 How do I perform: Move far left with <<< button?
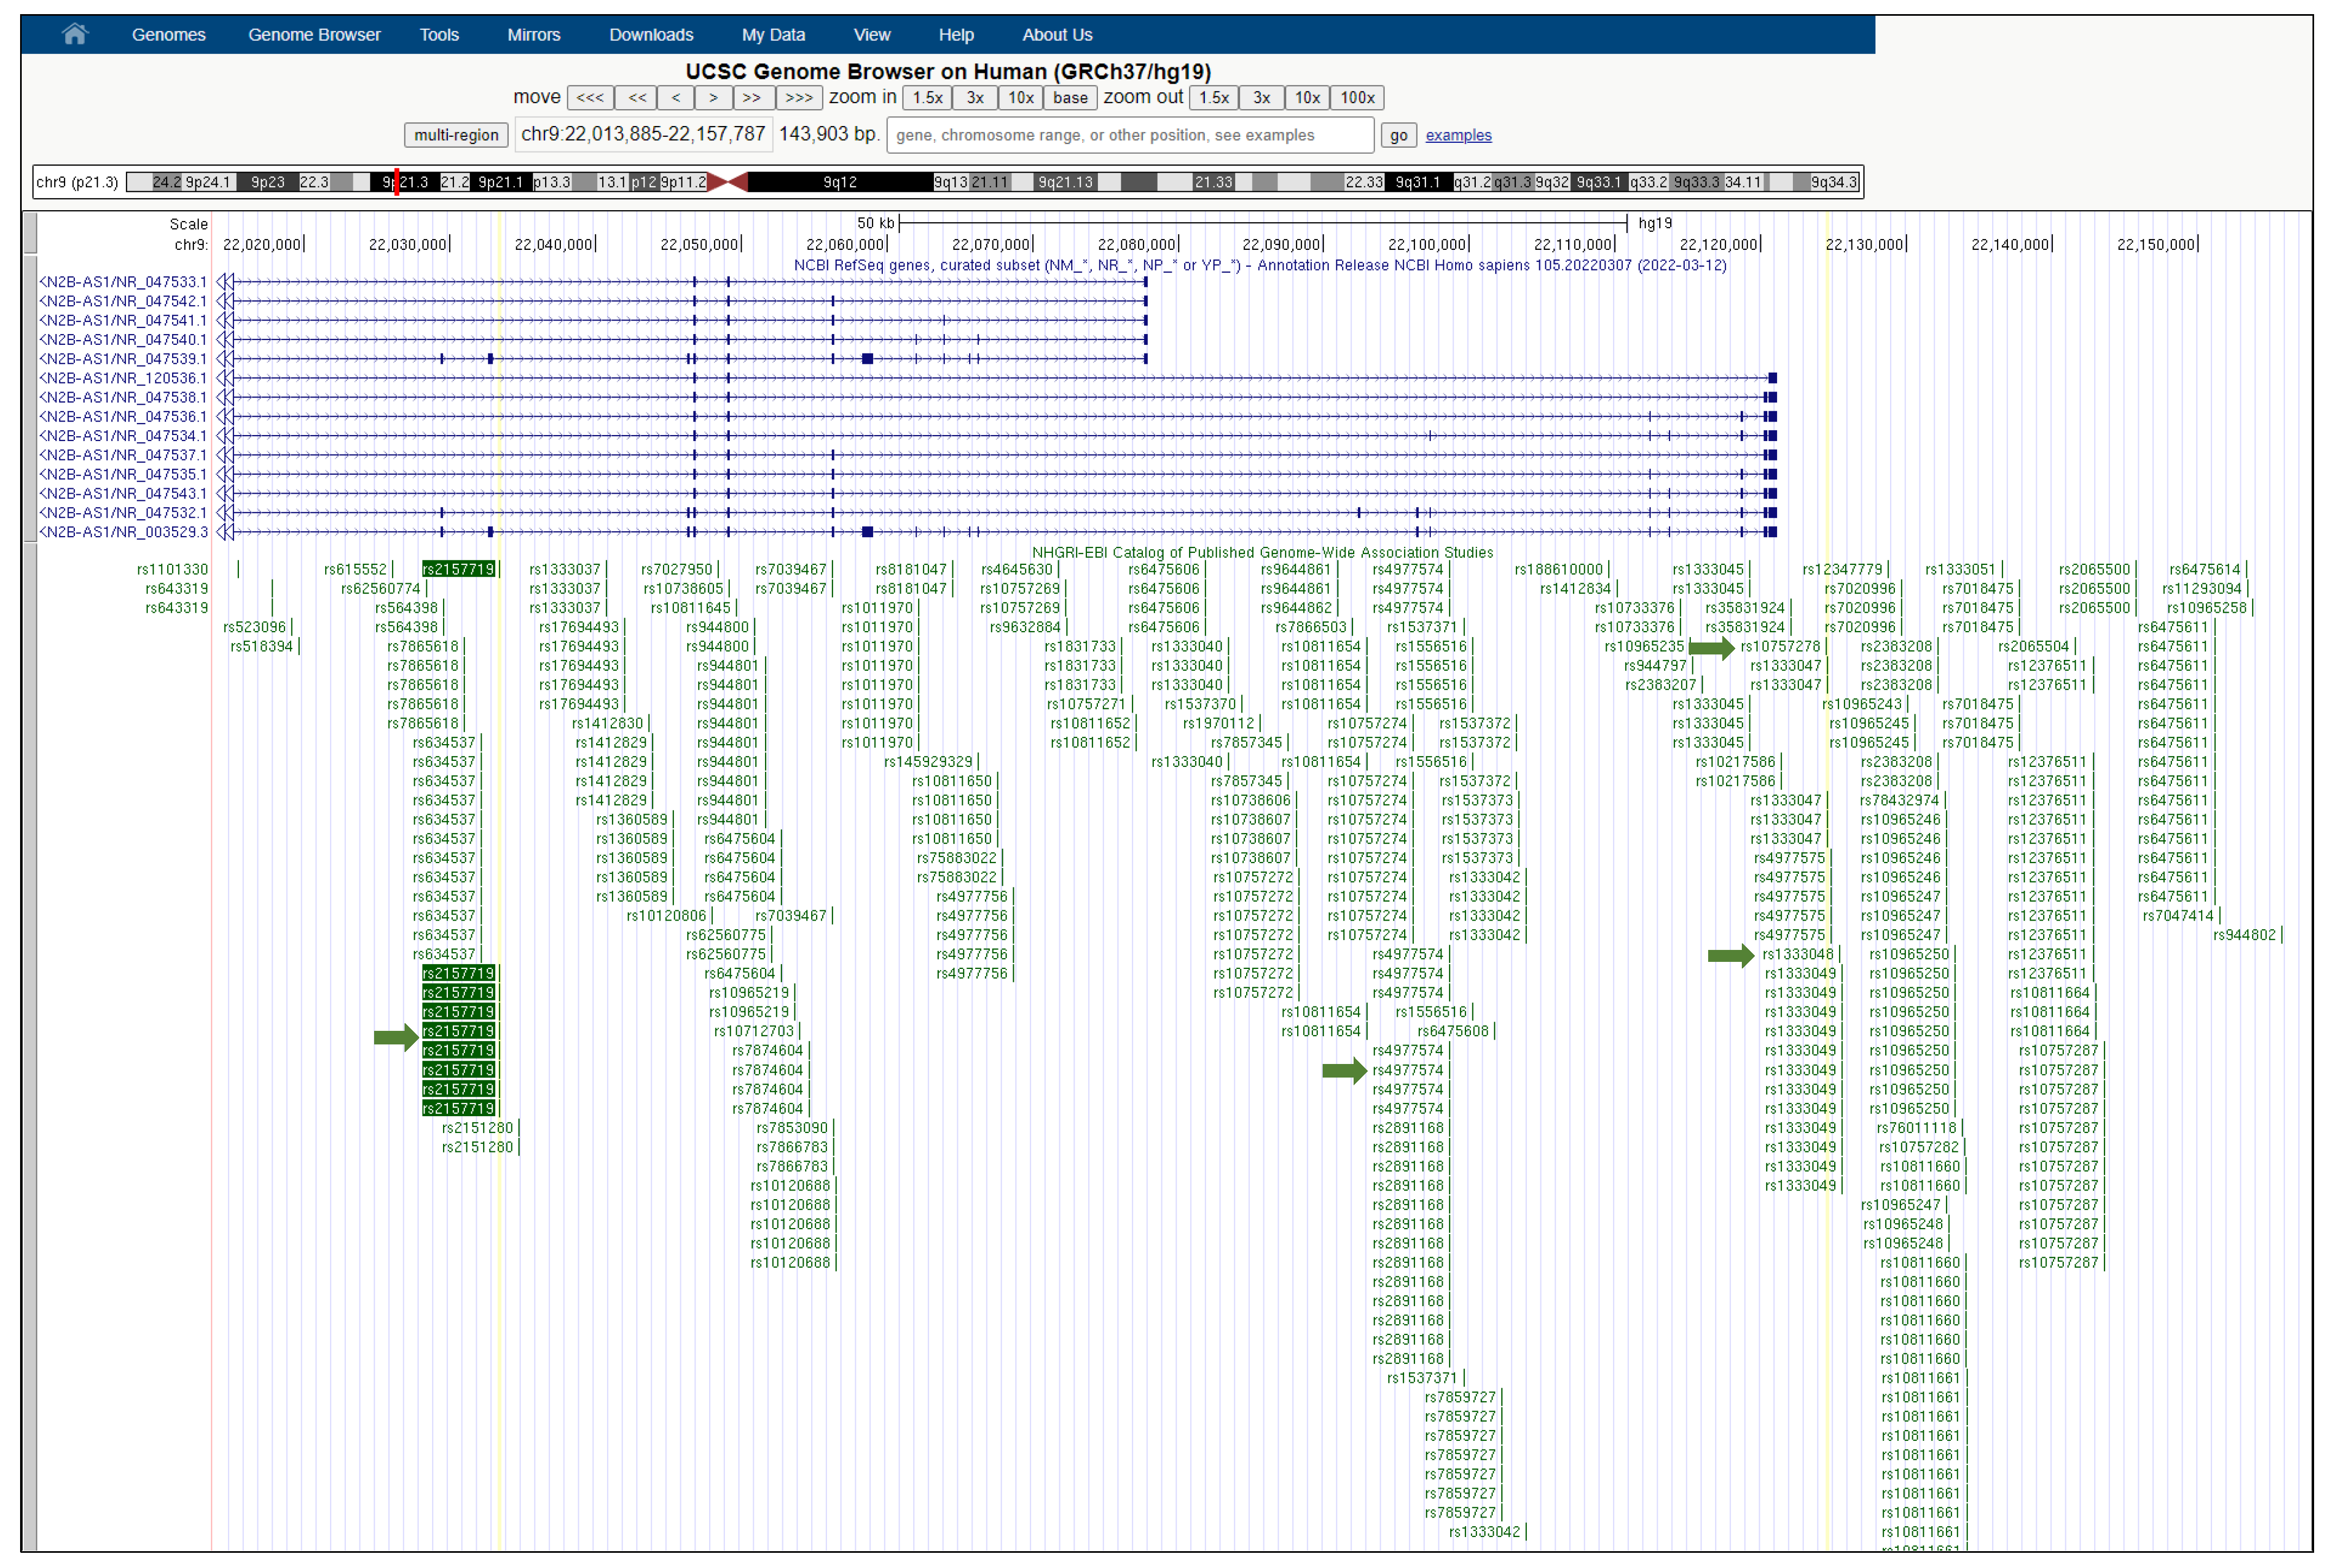(590, 97)
